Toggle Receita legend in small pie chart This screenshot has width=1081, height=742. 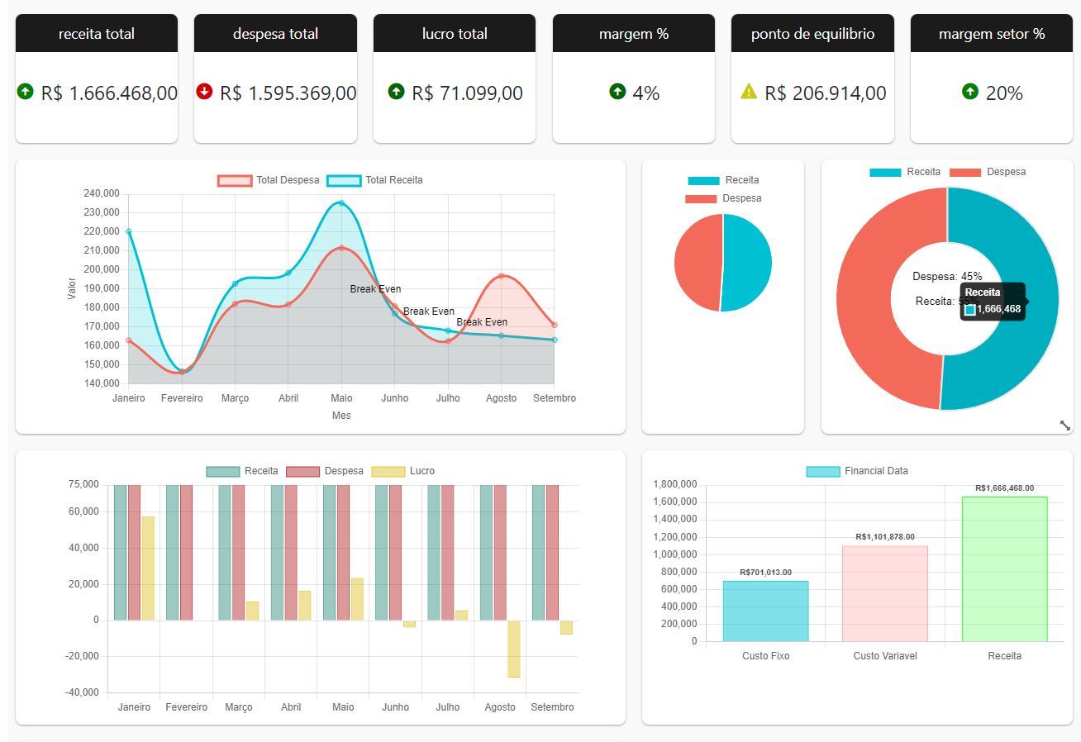click(x=723, y=180)
